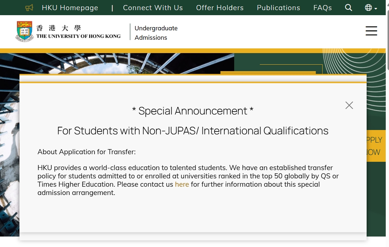Open the search magnifier icon
This screenshot has height=247, width=389.
coord(348,8)
